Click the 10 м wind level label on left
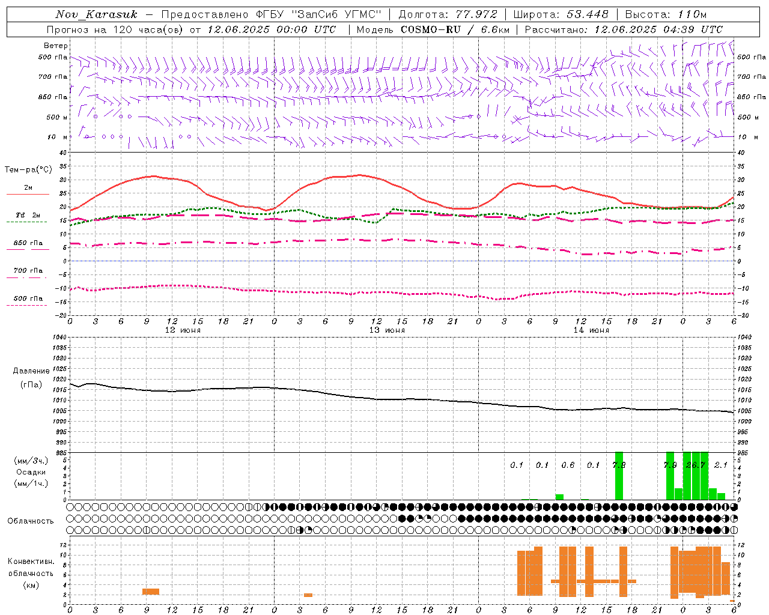769x615 pixels. tap(57, 137)
